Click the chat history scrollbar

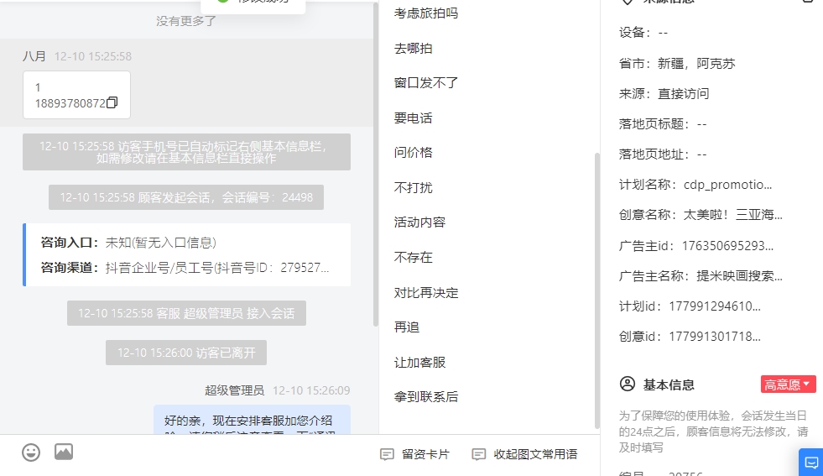(x=376, y=165)
